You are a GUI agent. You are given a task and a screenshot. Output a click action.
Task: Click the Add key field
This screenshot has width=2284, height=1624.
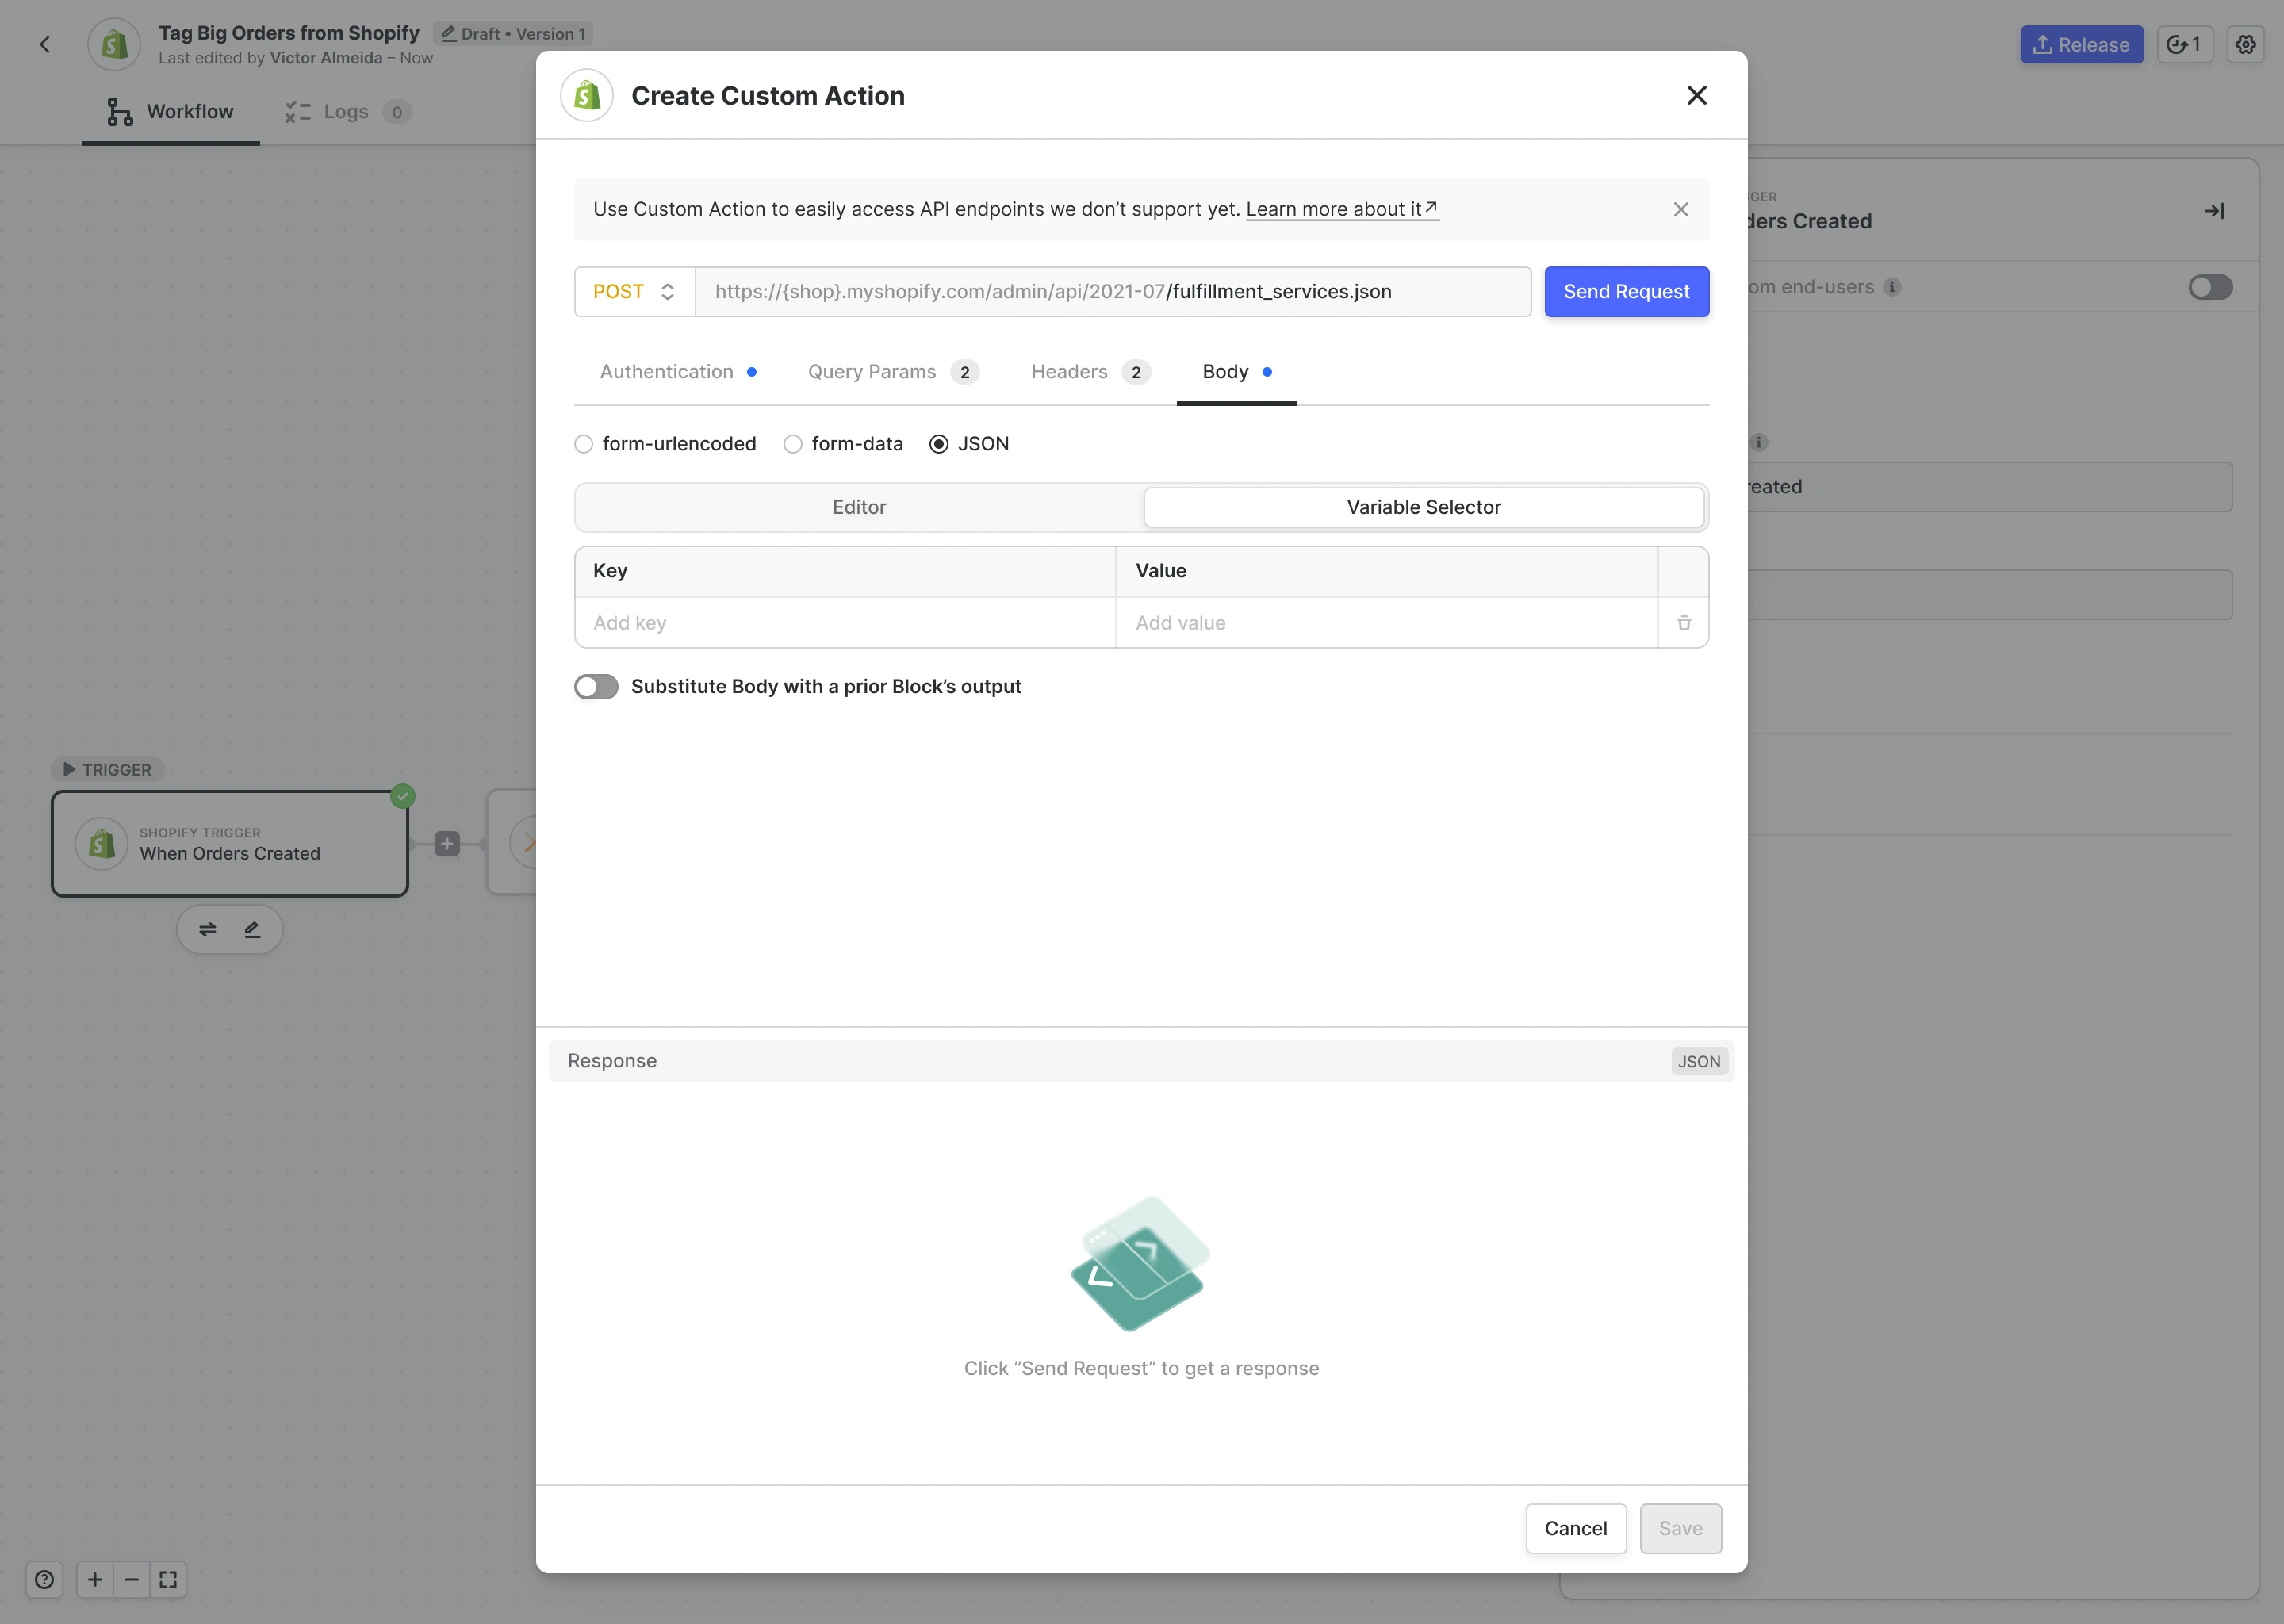(845, 623)
